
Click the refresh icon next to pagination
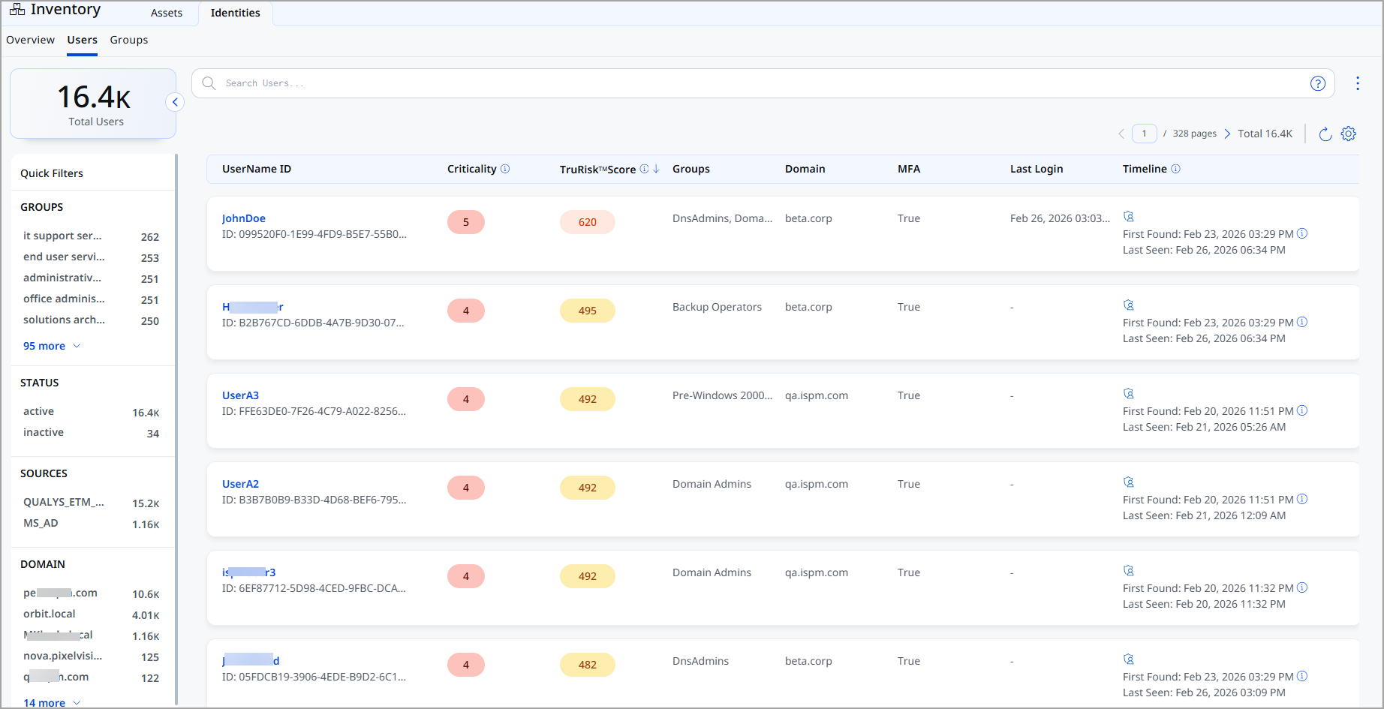tap(1325, 134)
